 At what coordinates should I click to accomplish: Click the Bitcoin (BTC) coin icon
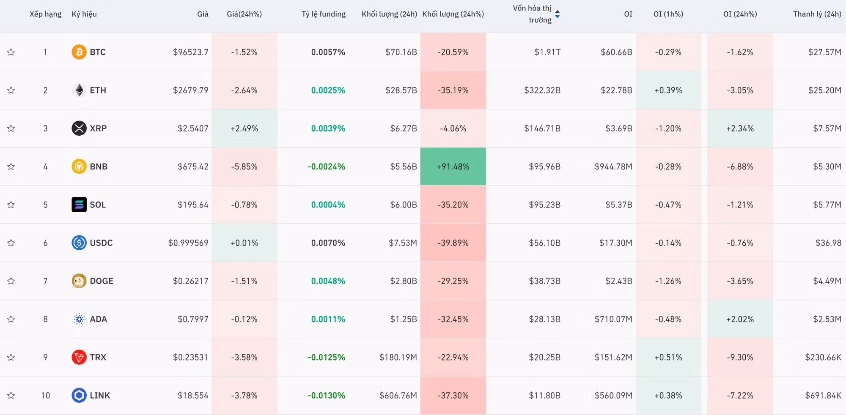pos(79,52)
